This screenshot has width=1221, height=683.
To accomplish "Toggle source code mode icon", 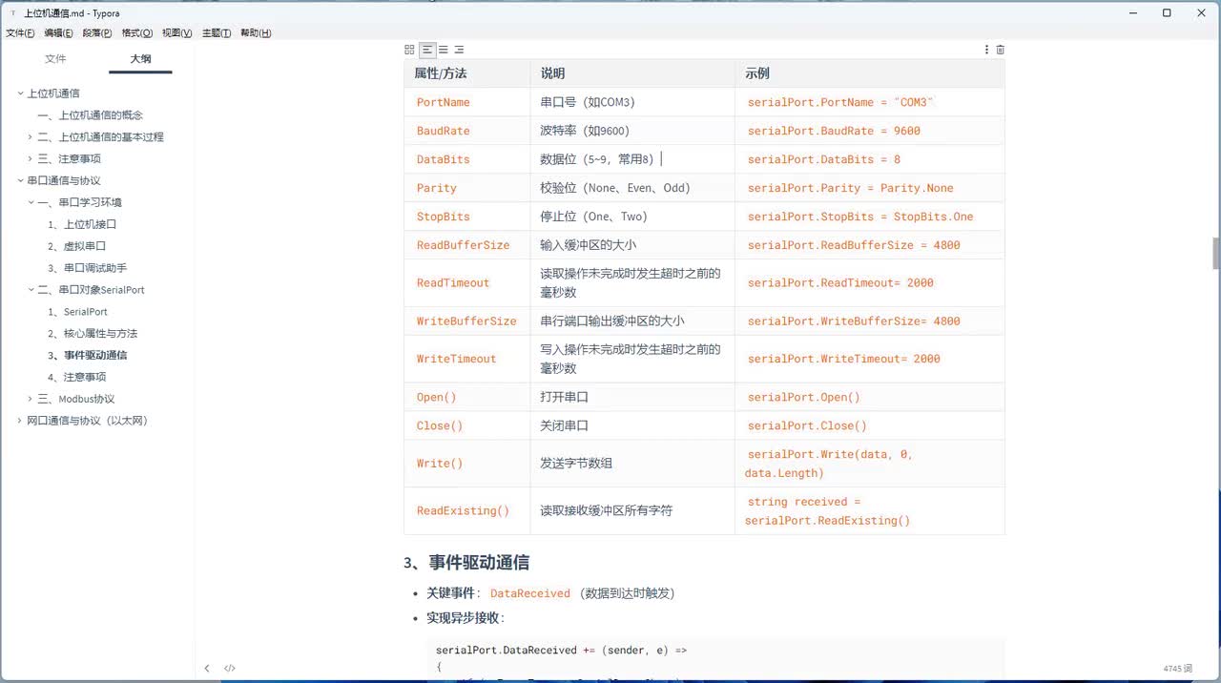I will (229, 669).
